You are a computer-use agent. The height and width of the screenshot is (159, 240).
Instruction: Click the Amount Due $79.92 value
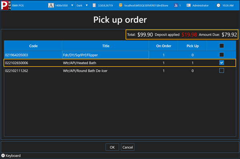[x=229, y=35]
